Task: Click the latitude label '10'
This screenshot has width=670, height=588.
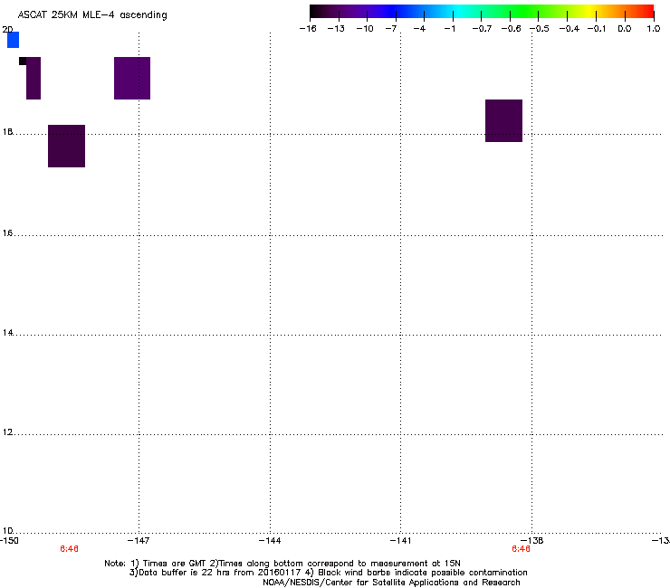Action: [x=7, y=531]
